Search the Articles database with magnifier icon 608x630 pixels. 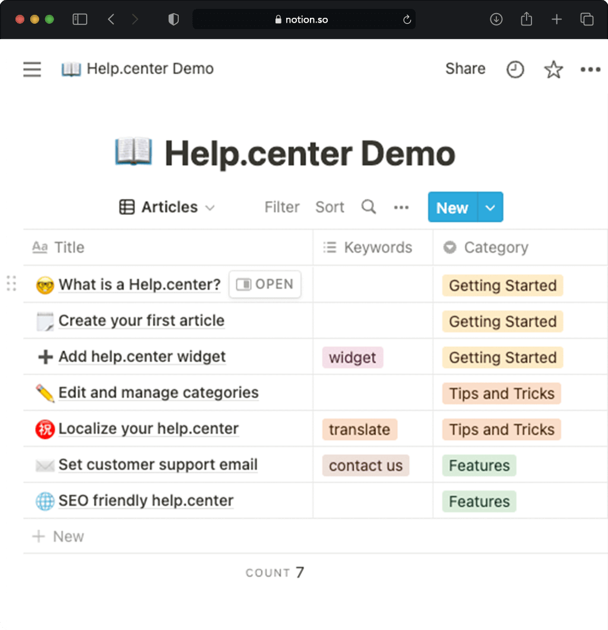tap(369, 207)
